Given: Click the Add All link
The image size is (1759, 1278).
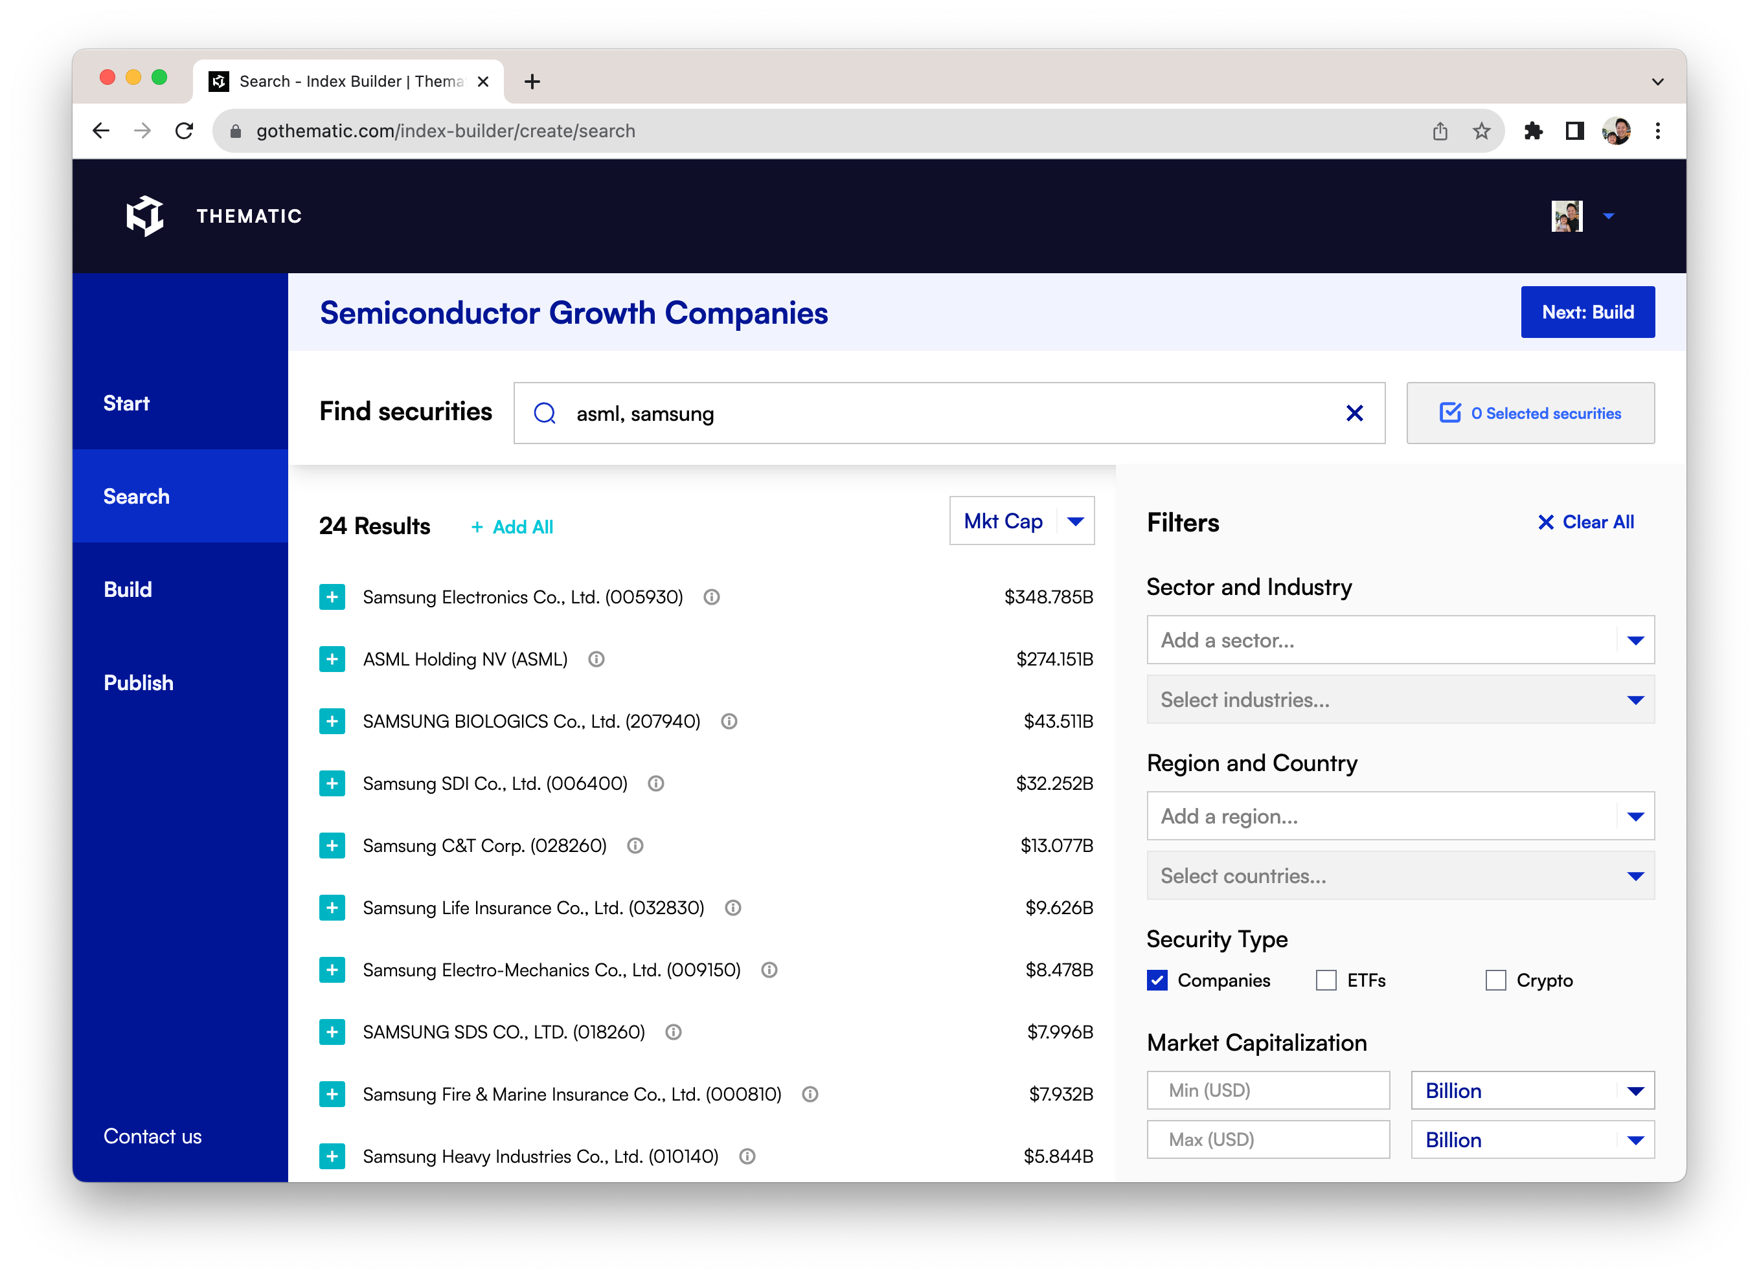Looking at the screenshot, I should pos(512,528).
